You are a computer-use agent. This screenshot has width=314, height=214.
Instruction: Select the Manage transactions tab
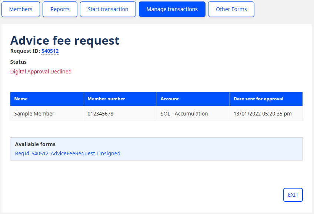point(172,9)
